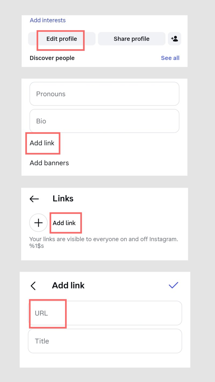Select the Bio text field

point(104,121)
